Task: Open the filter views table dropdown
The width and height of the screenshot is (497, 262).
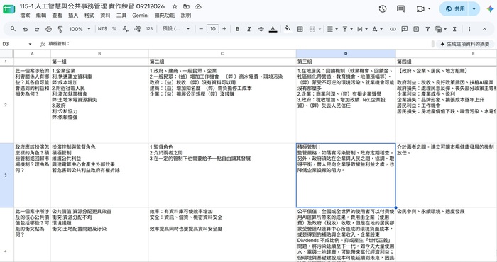Action: click(441, 29)
